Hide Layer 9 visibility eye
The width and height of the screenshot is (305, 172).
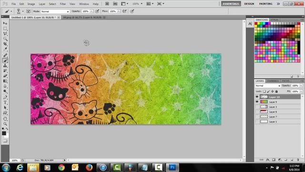coord(257,102)
